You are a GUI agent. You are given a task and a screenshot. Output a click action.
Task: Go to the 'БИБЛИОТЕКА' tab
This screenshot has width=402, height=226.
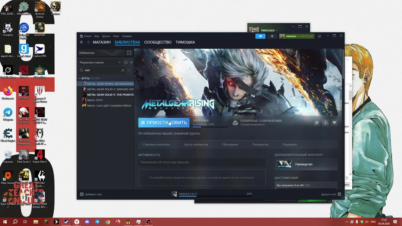[127, 42]
